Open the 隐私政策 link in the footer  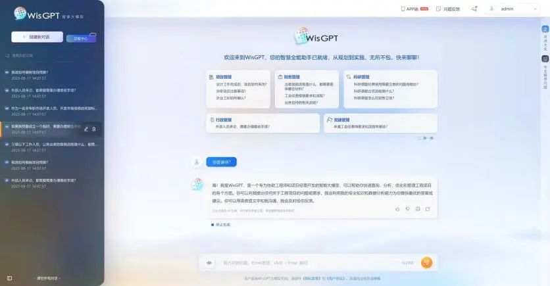pyautogui.click(x=311, y=279)
